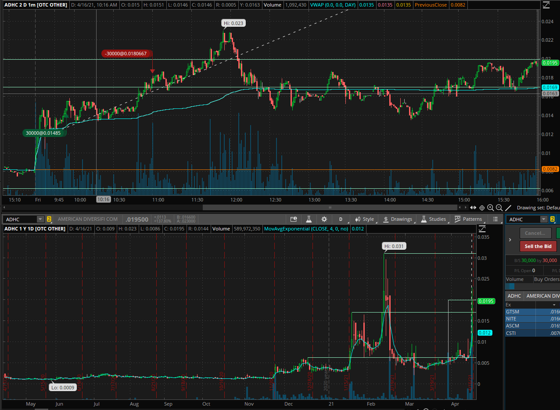
Task: Expand the Patterns dropdown
Action: tap(469, 219)
